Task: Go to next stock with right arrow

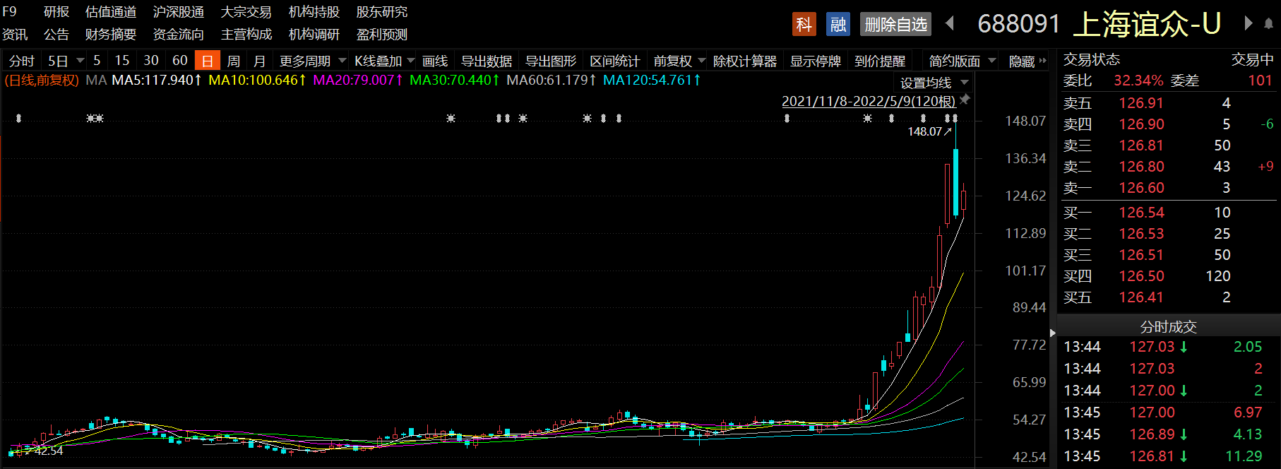Action: pos(1248,24)
